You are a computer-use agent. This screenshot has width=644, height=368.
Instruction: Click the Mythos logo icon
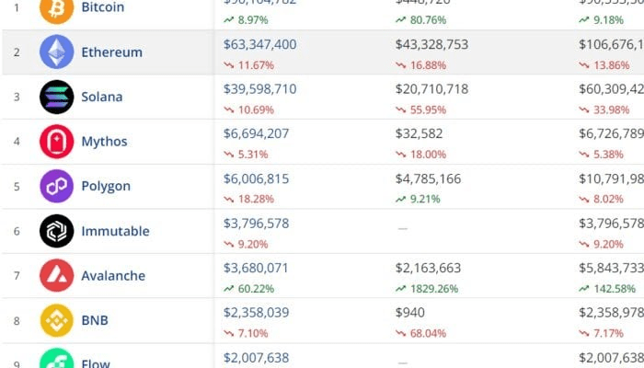[x=56, y=142]
